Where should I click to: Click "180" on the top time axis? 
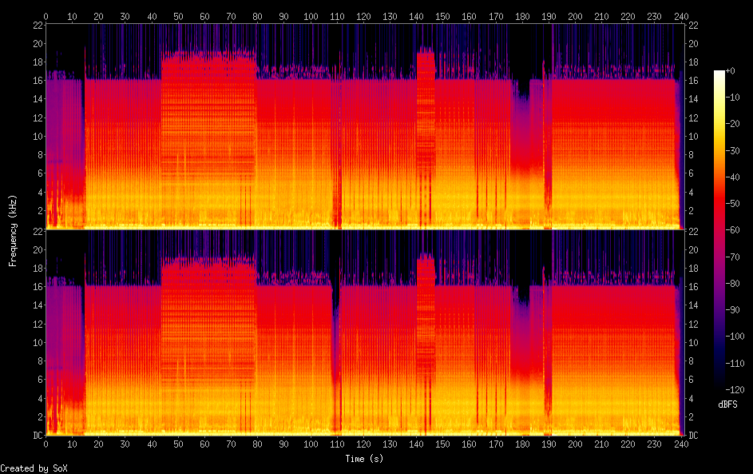(522, 16)
